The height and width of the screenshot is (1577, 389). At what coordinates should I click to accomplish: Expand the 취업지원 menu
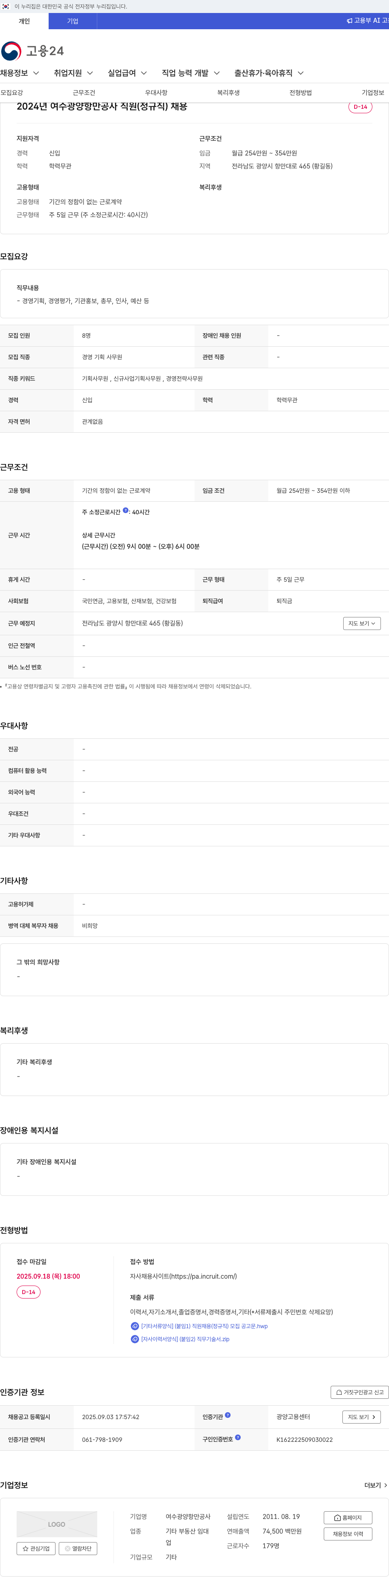coord(73,73)
